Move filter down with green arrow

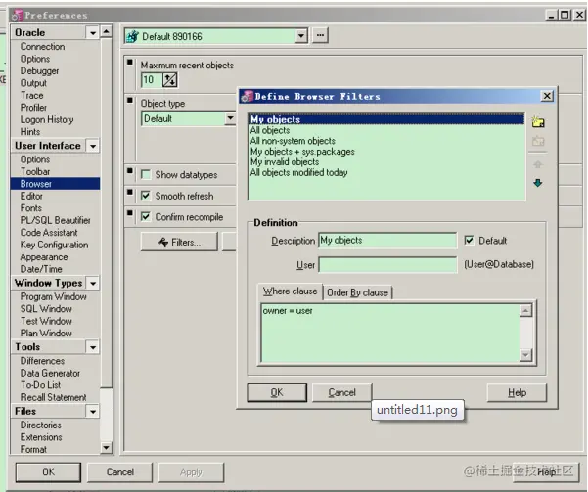coord(538,183)
